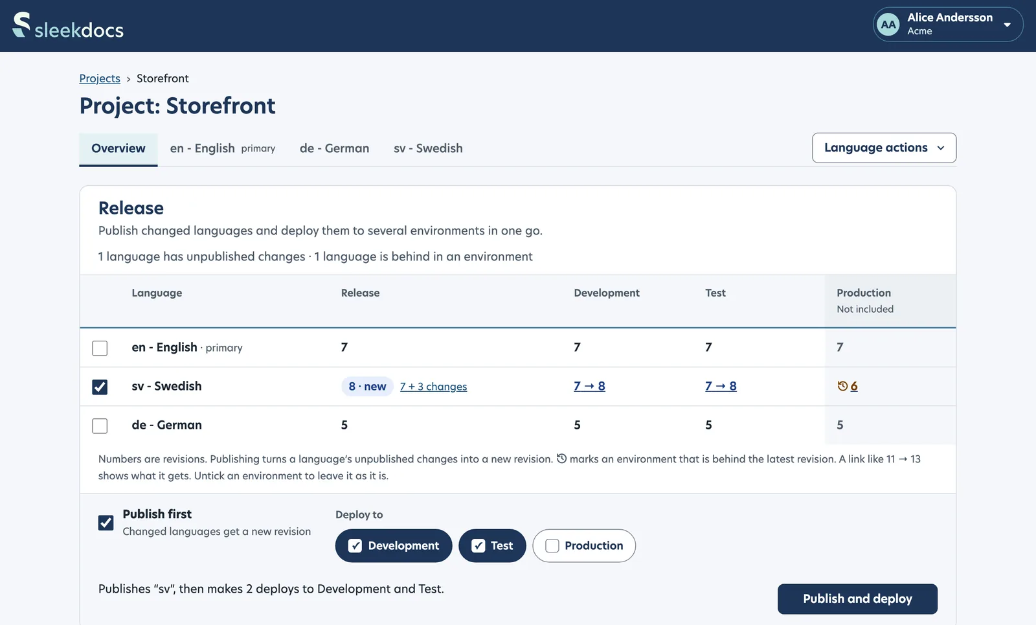Click the 8 · new release badge
The image size is (1036, 625).
367,387
